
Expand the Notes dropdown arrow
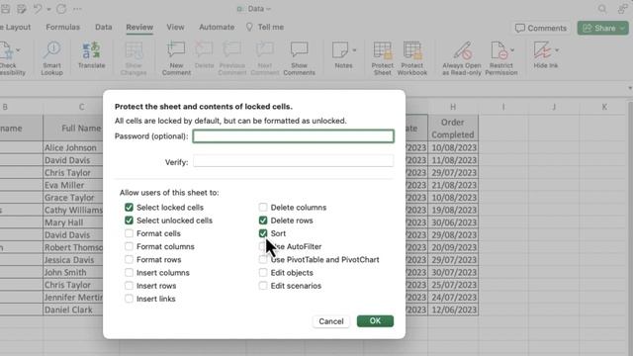354,50
